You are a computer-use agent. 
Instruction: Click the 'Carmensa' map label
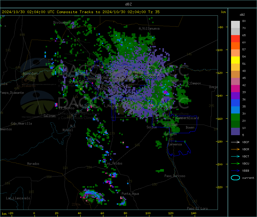[x=175, y=144]
